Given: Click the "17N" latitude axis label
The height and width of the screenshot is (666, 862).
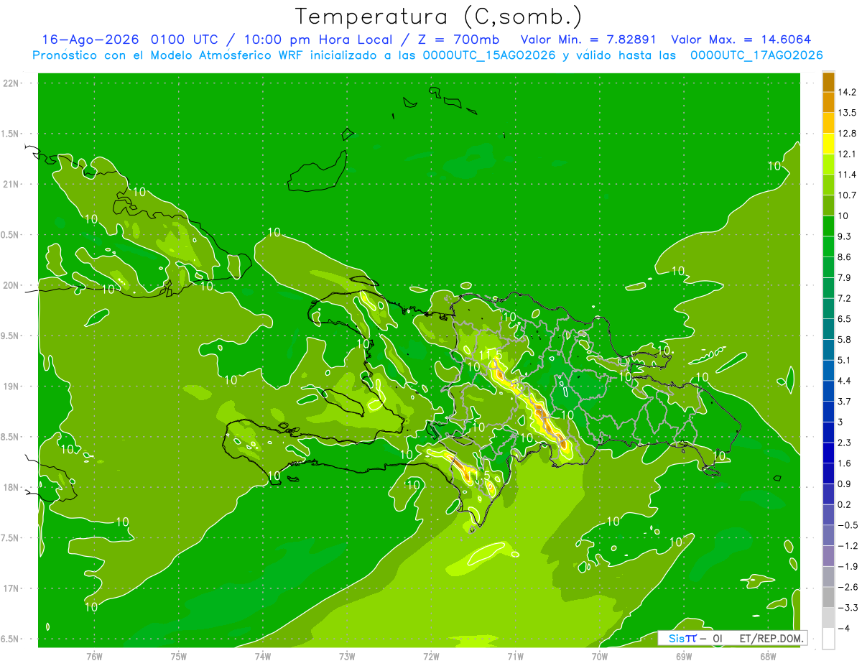Looking at the screenshot, I should [11, 589].
